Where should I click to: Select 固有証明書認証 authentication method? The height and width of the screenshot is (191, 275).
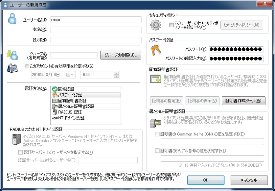[86, 100]
